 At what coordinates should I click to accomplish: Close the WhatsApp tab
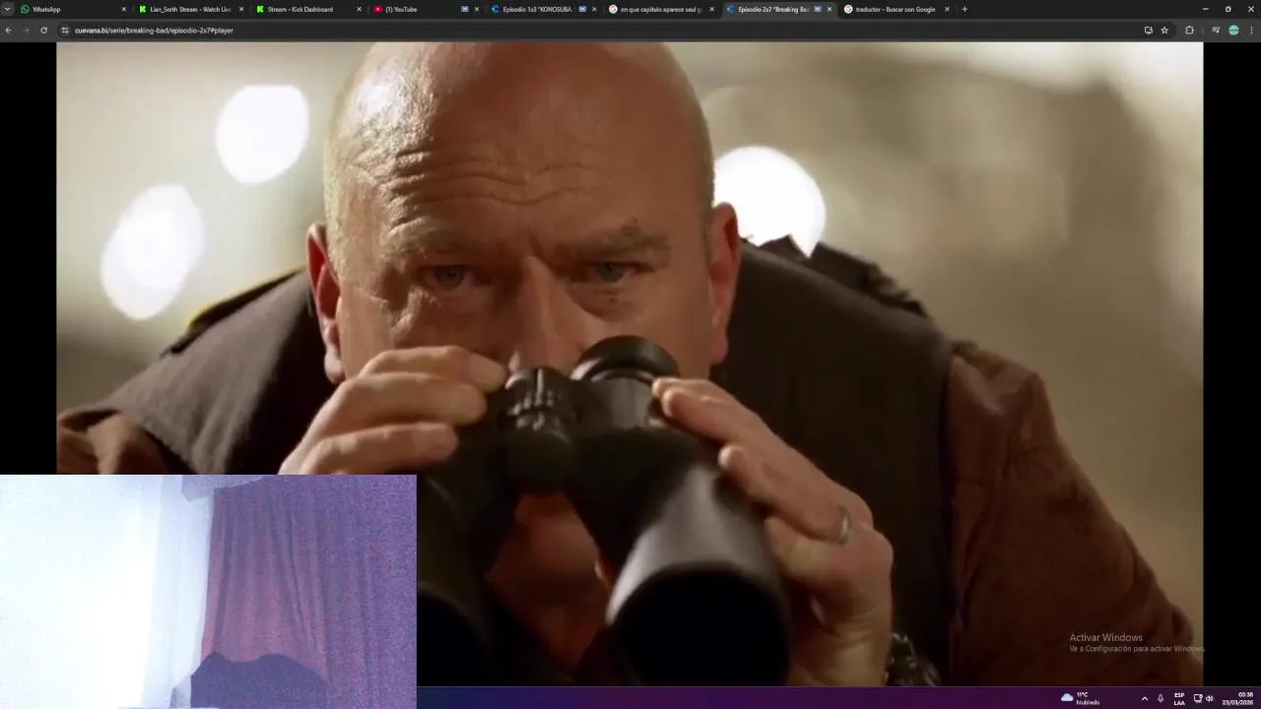(124, 9)
